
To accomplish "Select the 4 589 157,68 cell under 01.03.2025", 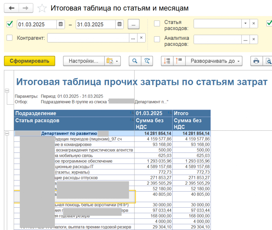I will point(153,167).
